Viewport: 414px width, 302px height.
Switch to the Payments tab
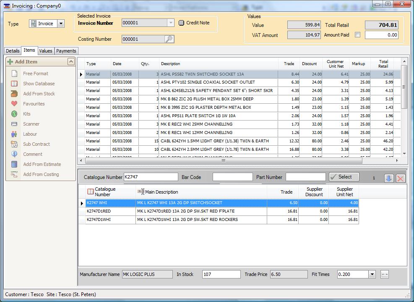click(x=66, y=50)
